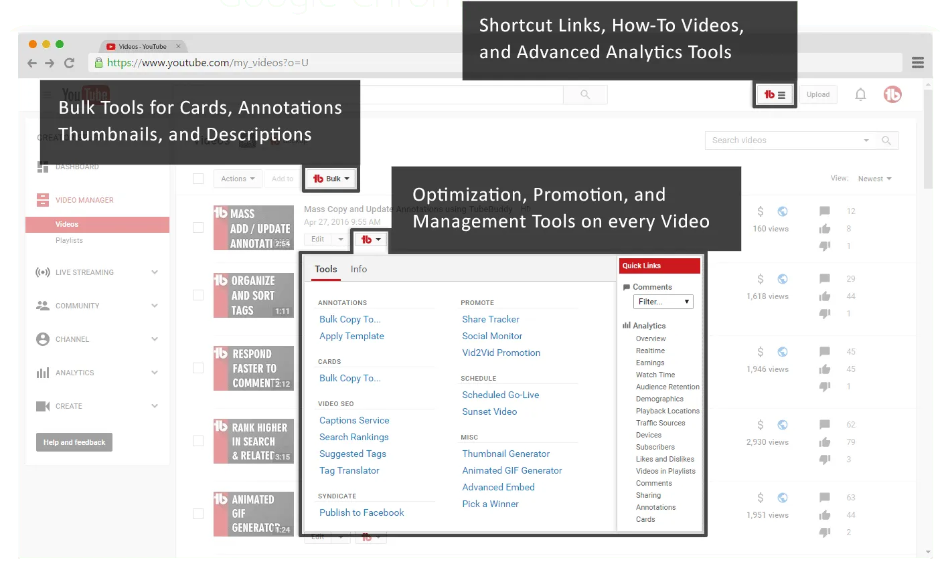Click the monetization dollar icon on the first video
950x576 pixels.
pos(760,211)
